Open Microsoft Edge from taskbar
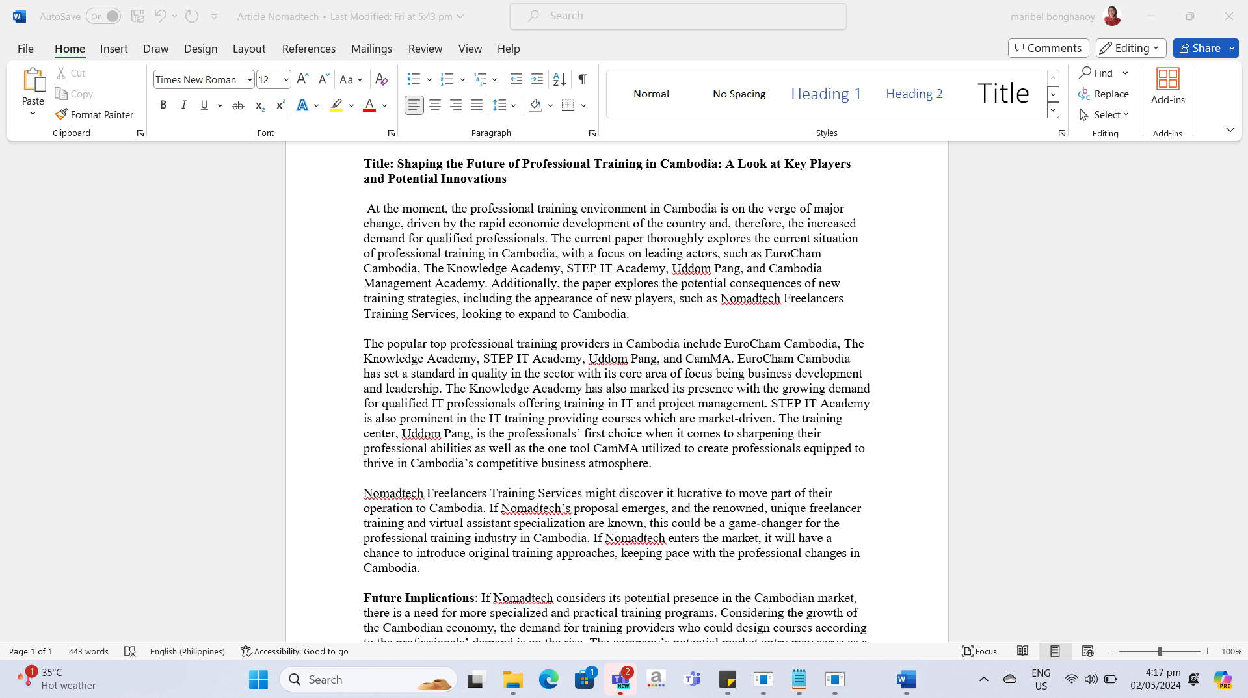Viewport: 1248px width, 698px height. (x=549, y=680)
